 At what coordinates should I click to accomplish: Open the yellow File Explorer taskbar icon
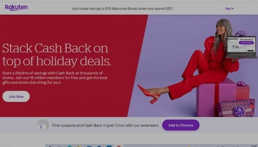[x=79, y=146]
